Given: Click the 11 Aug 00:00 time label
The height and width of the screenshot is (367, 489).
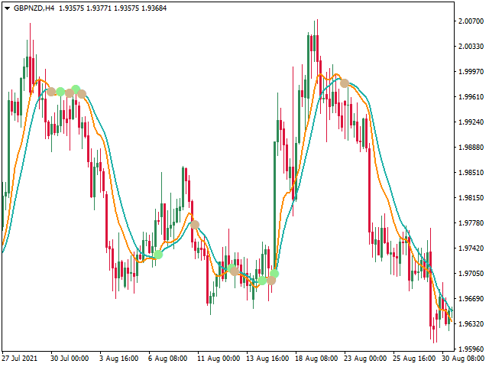Looking at the screenshot, I should tap(219, 359).
